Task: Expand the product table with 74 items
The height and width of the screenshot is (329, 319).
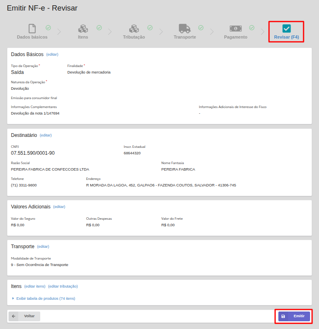Action: [46, 299]
